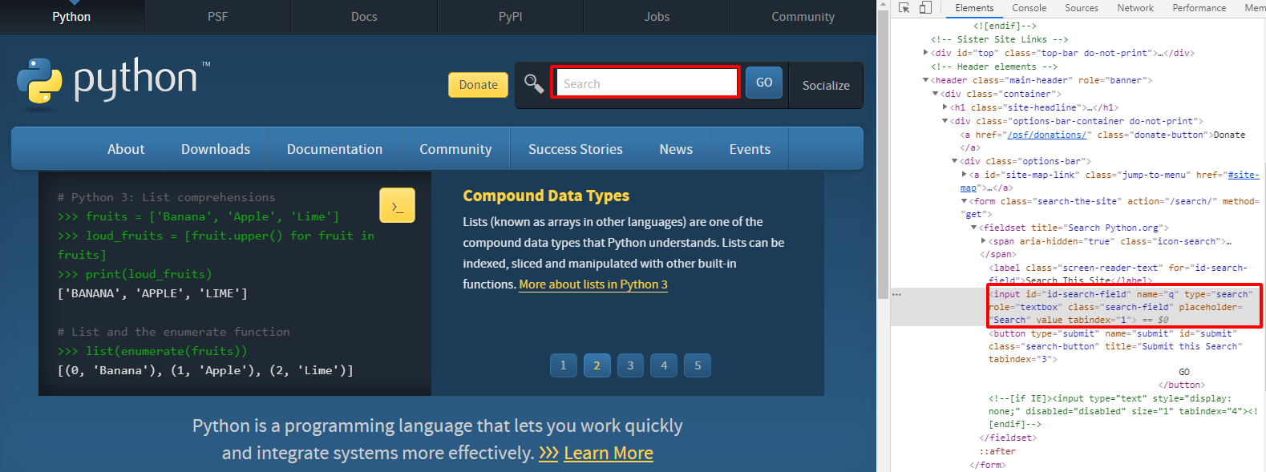
Task: Collapse the search-the-site form node
Action: [965, 201]
